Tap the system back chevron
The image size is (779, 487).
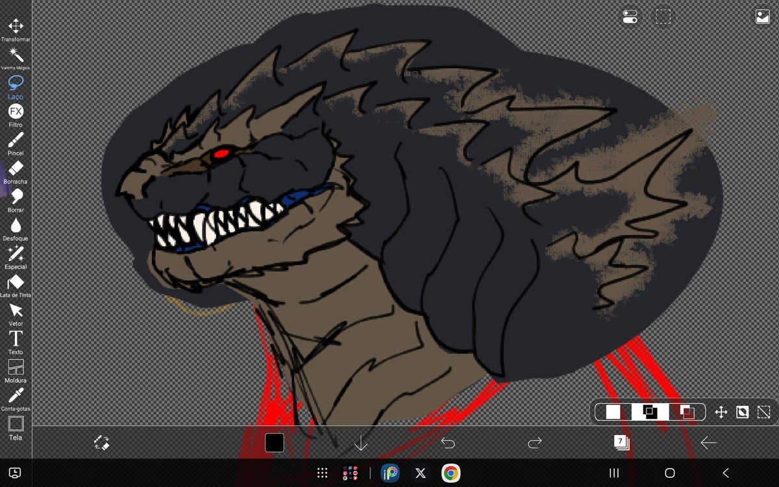tap(726, 473)
